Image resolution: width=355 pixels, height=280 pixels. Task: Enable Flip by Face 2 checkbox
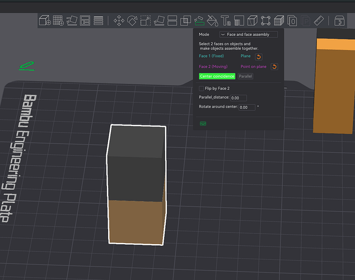pos(201,88)
